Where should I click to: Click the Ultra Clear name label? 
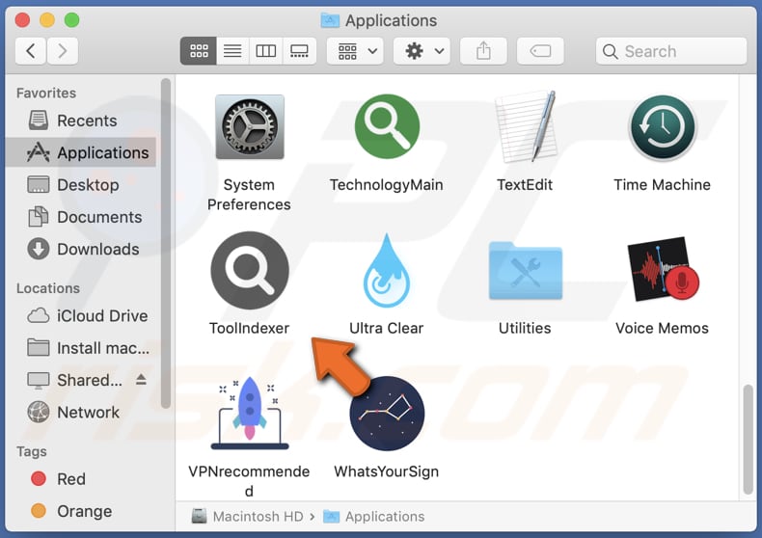tap(387, 328)
